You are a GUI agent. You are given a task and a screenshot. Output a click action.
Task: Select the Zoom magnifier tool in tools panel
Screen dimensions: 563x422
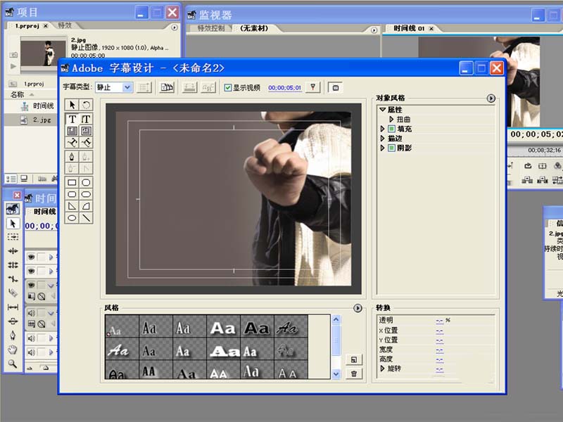[x=13, y=364]
